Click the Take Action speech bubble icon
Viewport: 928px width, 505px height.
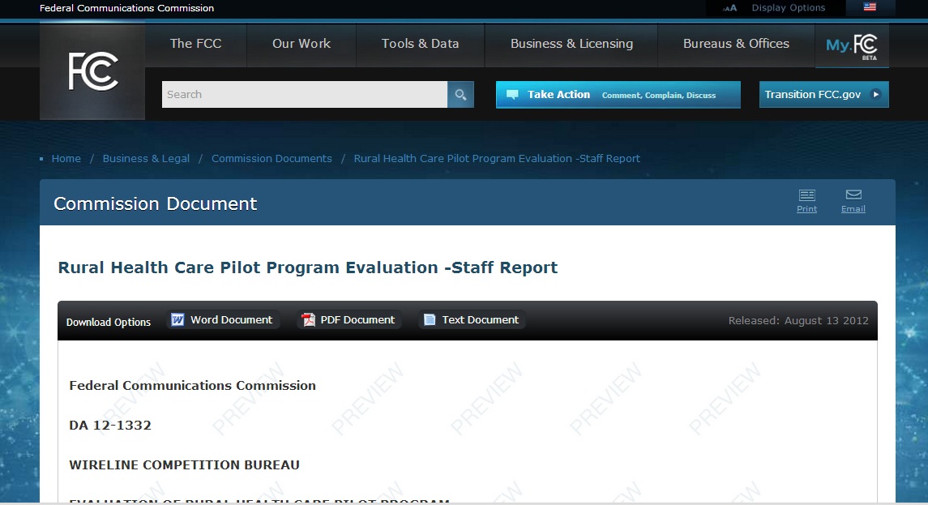[x=512, y=95]
